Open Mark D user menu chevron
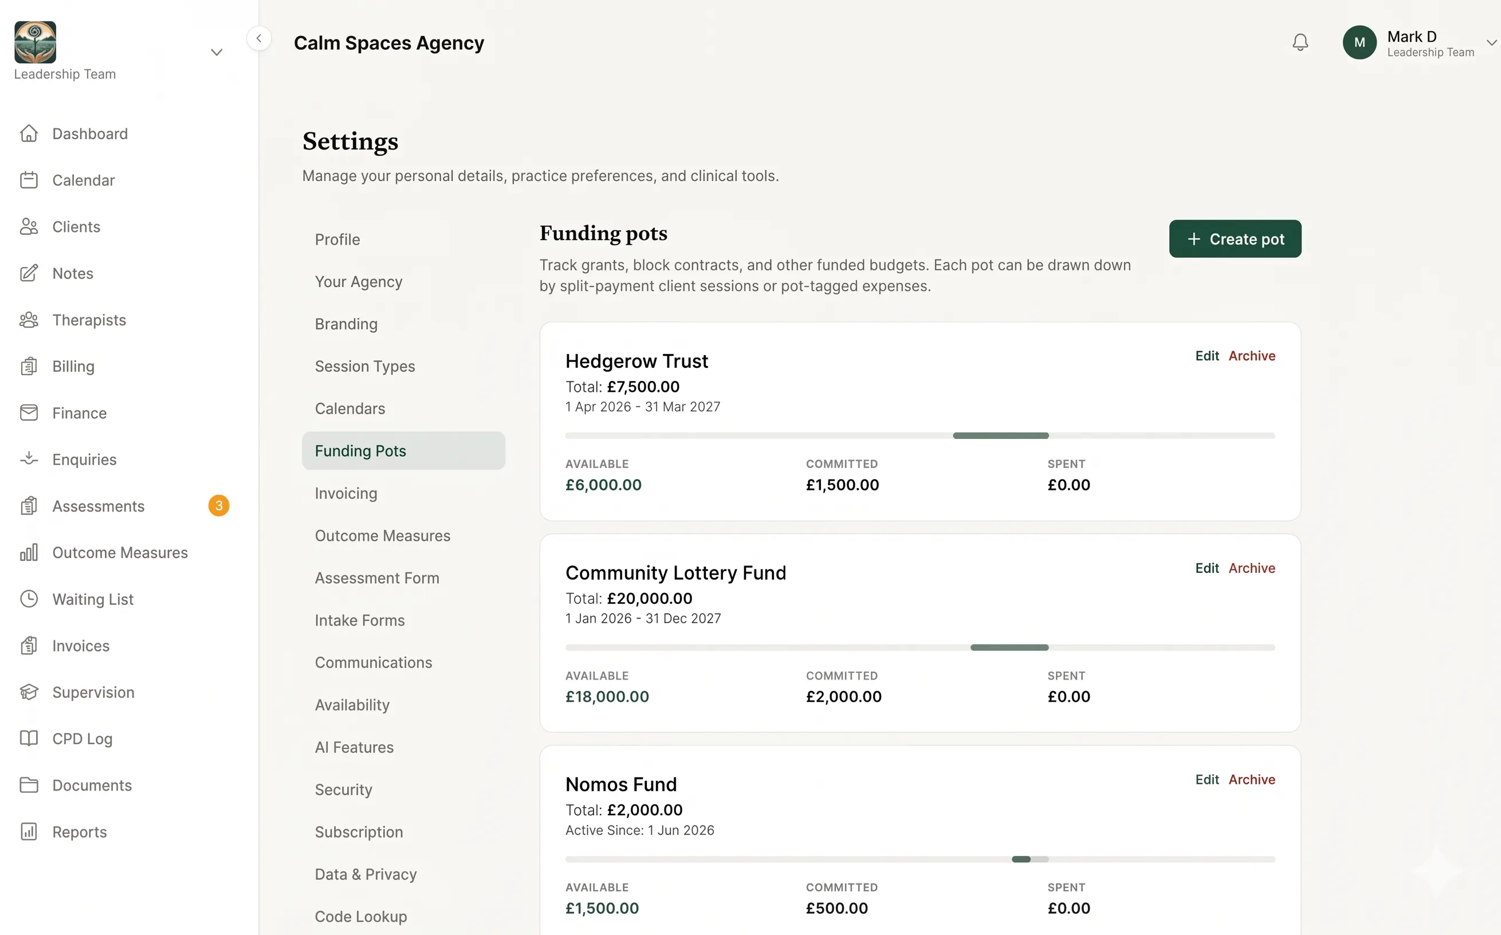This screenshot has height=935, width=1501. (1492, 42)
